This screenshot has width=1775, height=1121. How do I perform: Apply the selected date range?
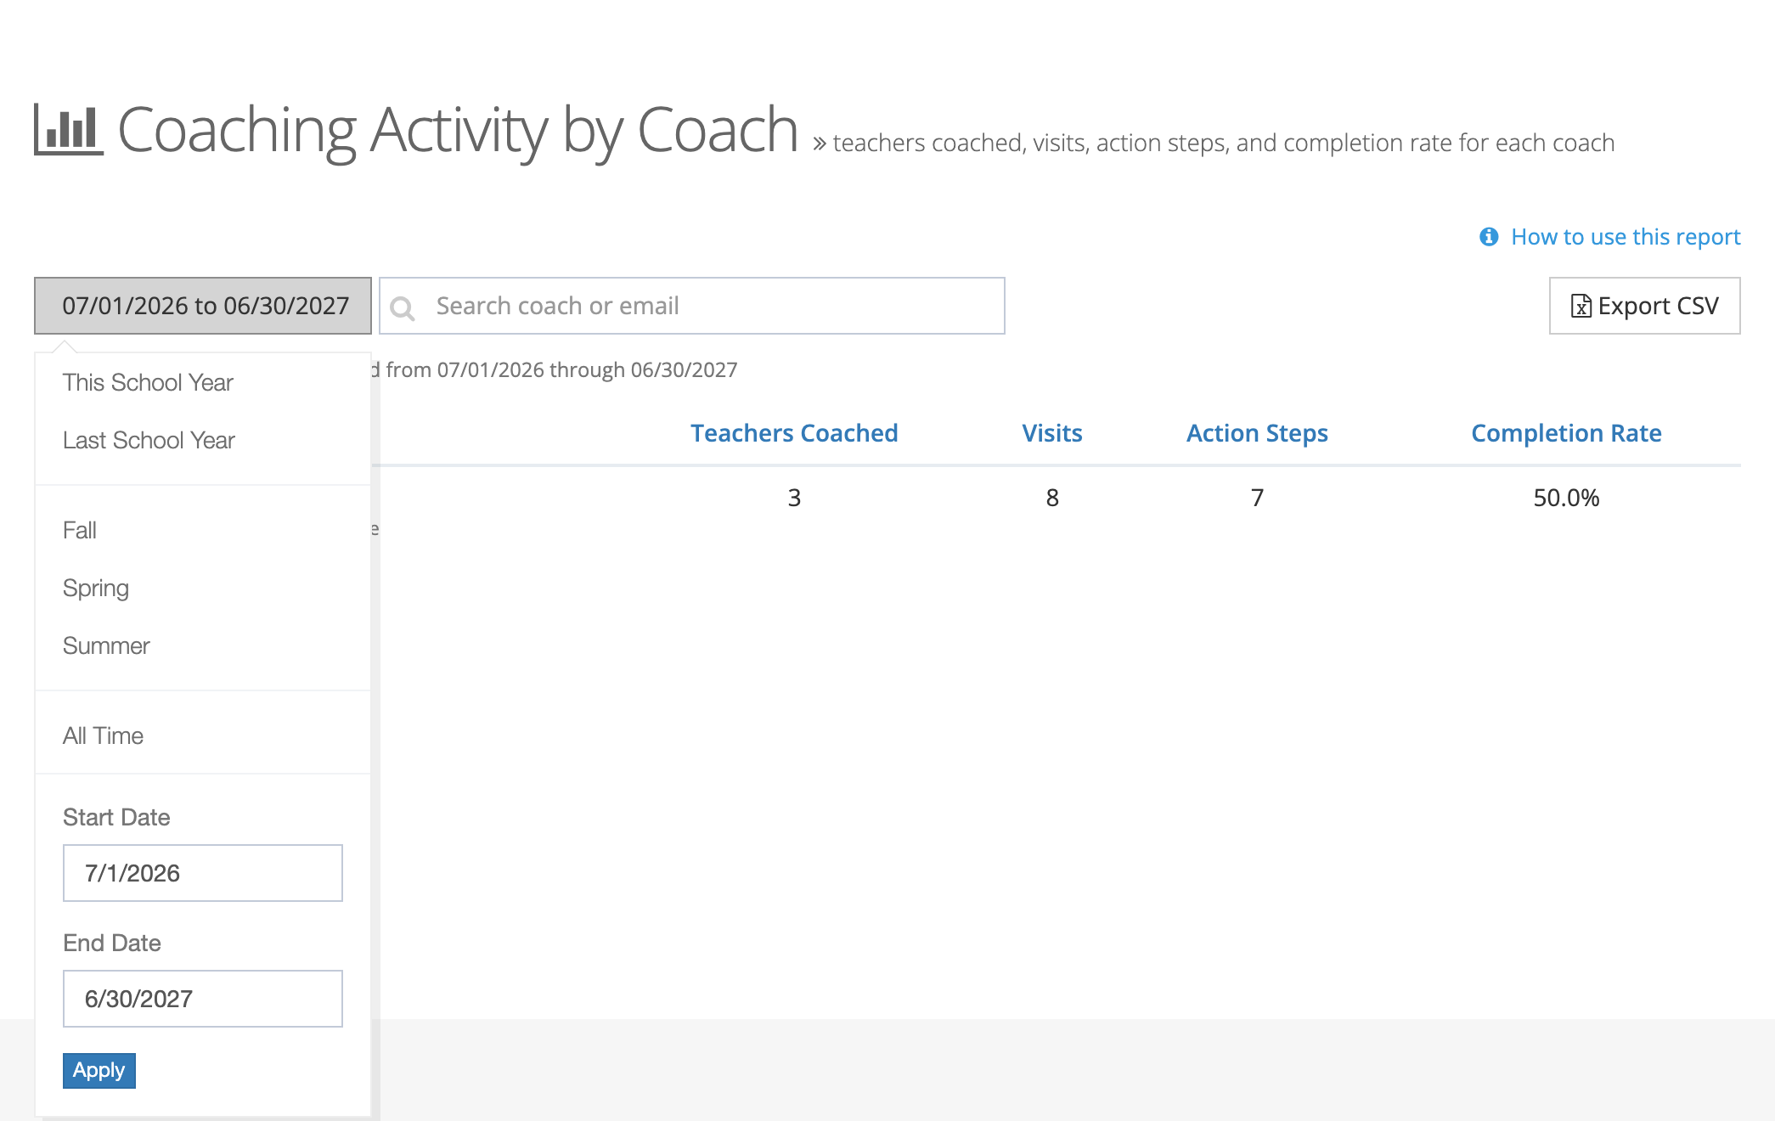point(99,1071)
